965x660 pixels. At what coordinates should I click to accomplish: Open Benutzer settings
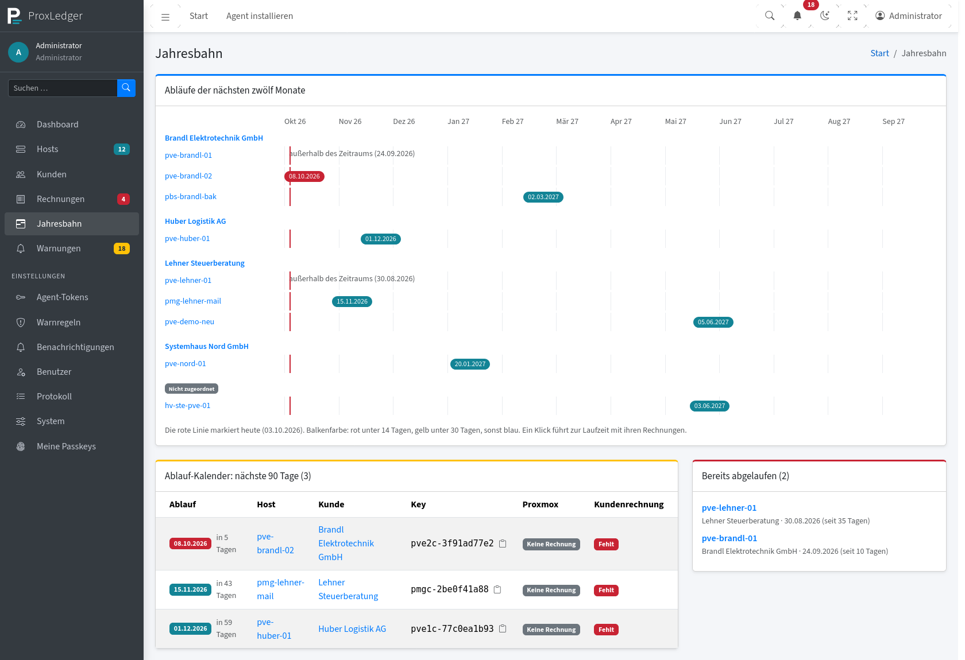72,372
